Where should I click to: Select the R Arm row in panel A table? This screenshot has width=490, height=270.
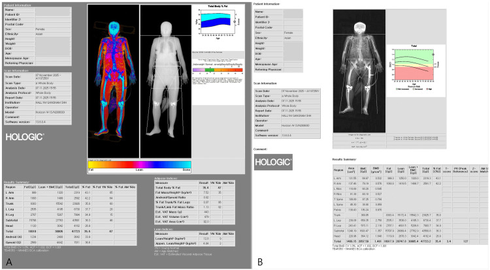[71, 198]
